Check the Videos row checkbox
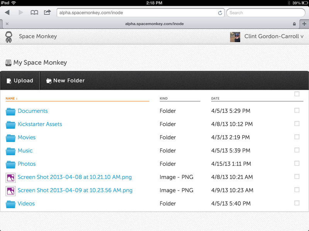Image resolution: width=309 pixels, height=231 pixels. [x=297, y=203]
